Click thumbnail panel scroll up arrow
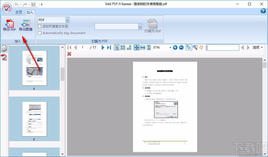268x157 pixels. coord(62,47)
